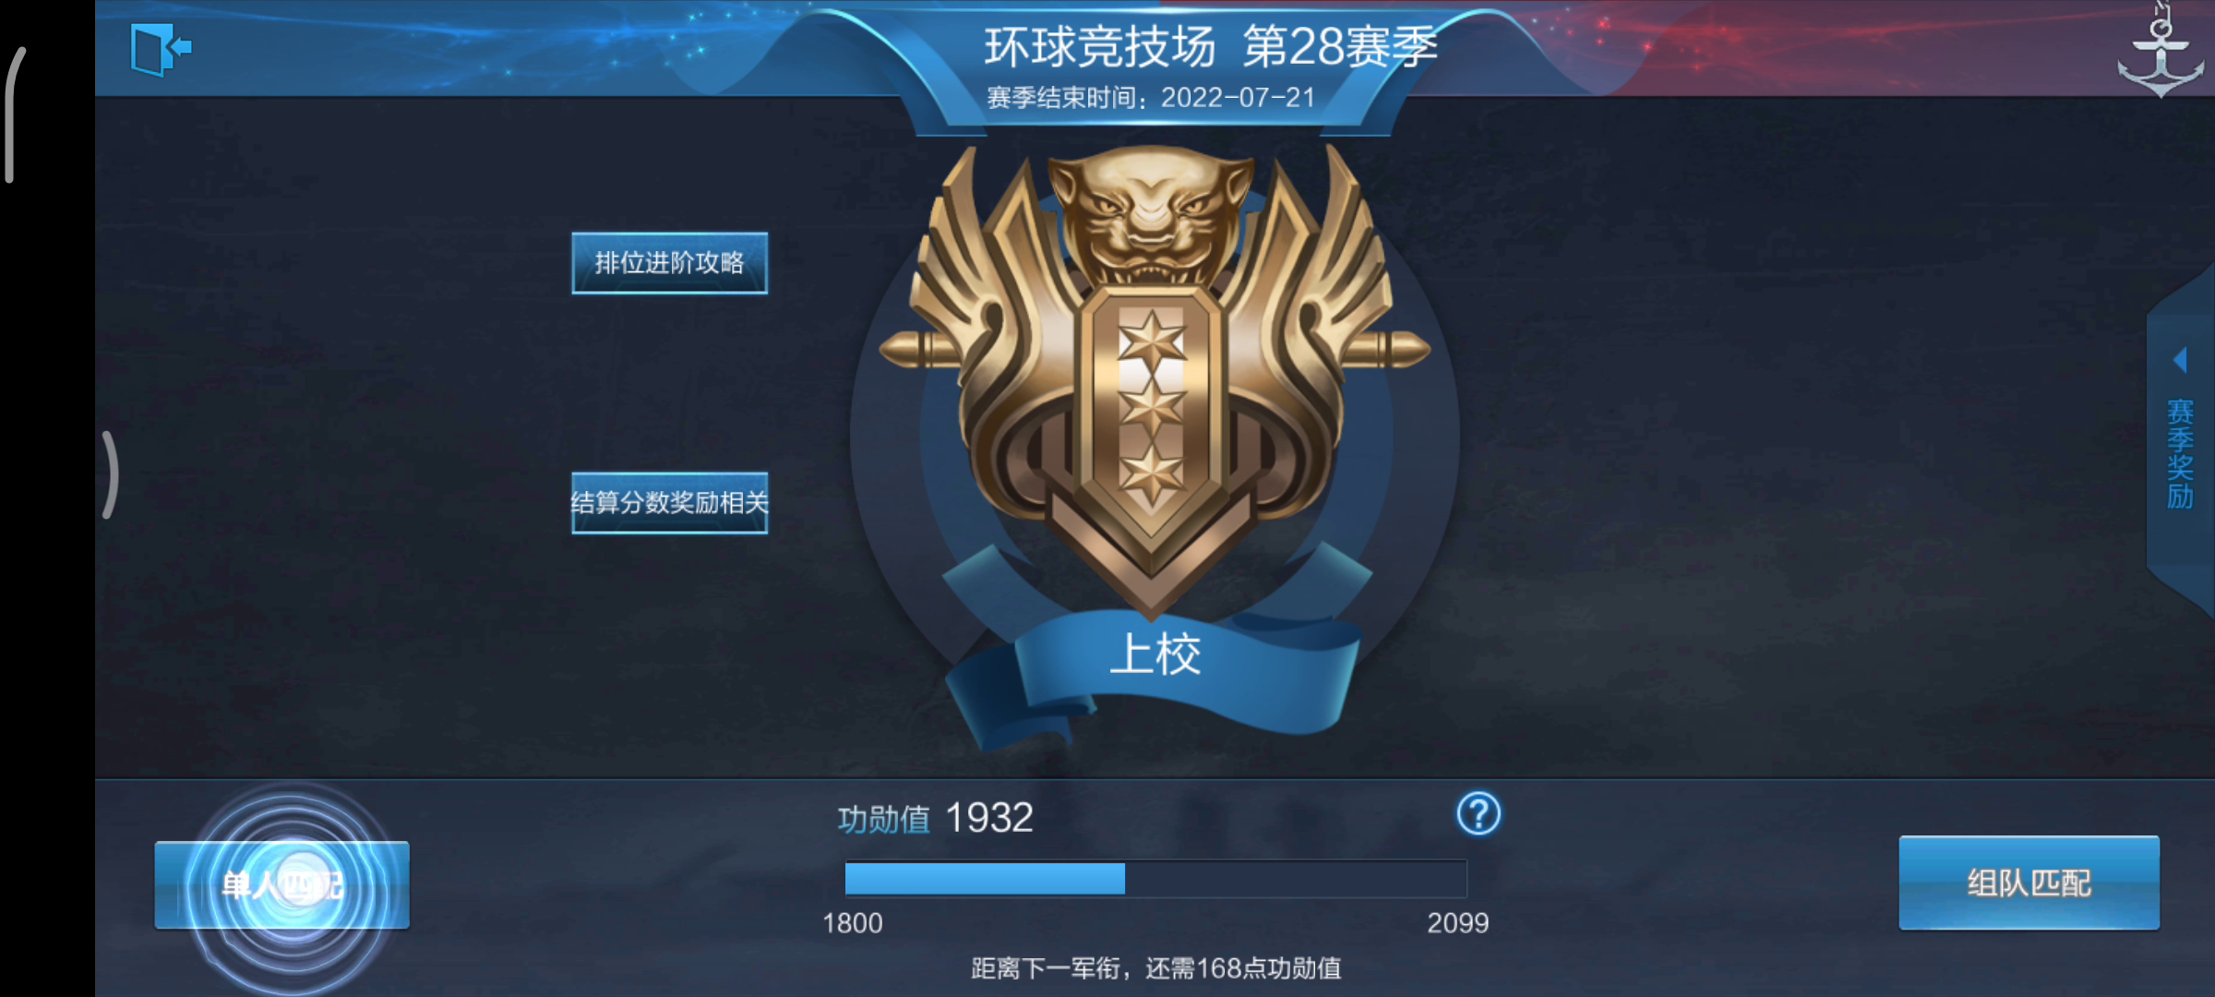This screenshot has width=2215, height=997.
Task: Open the 赛季奖励 season rewards tab
Action: (2180, 454)
